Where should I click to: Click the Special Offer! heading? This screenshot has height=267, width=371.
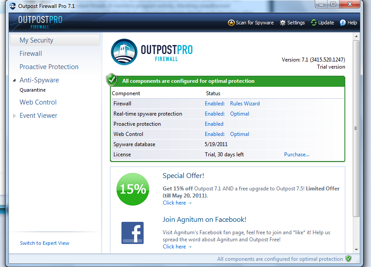click(184, 175)
